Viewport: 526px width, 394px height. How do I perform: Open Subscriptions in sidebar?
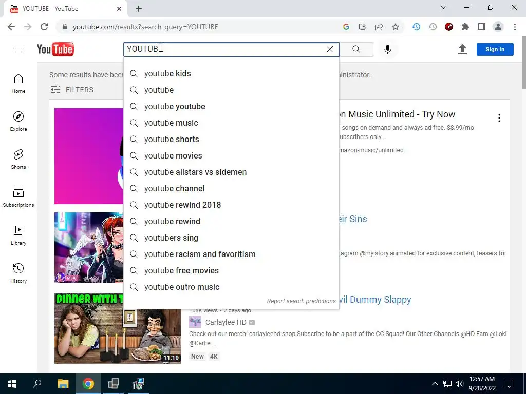click(x=18, y=198)
